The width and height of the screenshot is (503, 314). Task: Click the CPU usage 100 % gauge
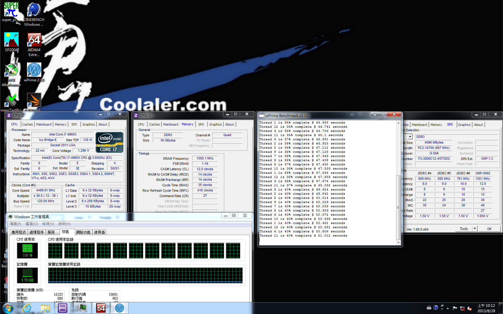27,250
